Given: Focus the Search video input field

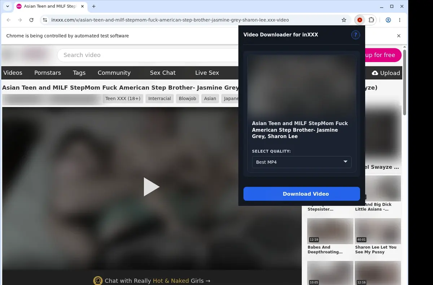Looking at the screenshot, I should pos(148,55).
